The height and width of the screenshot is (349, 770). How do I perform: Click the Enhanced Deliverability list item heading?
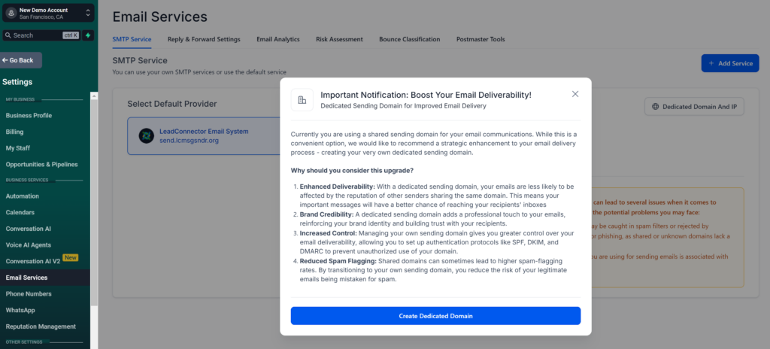[x=338, y=187]
